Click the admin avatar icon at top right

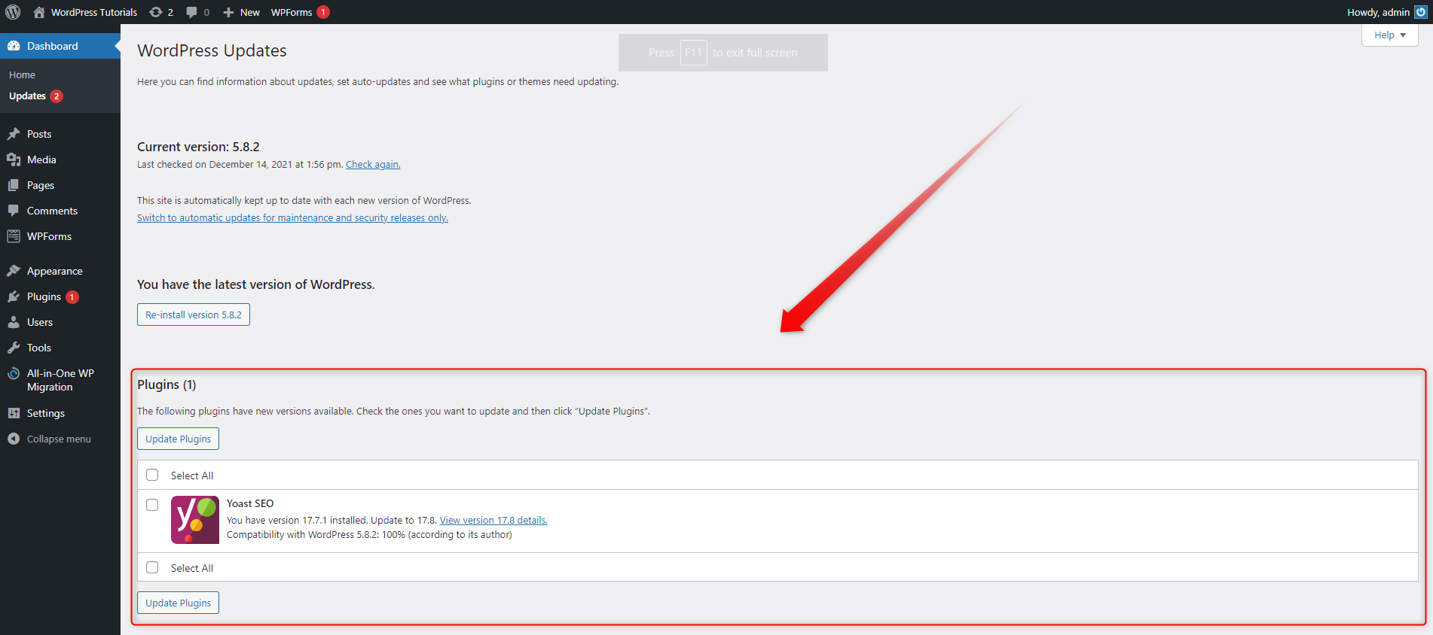(x=1420, y=12)
